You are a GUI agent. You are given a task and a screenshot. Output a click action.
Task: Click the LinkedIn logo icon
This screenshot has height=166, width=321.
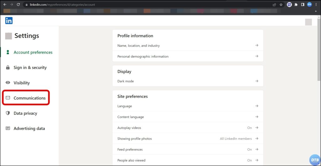[9, 21]
